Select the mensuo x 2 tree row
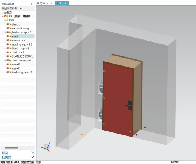Screen dimensions: 196x164 pyautogui.click(x=18, y=40)
